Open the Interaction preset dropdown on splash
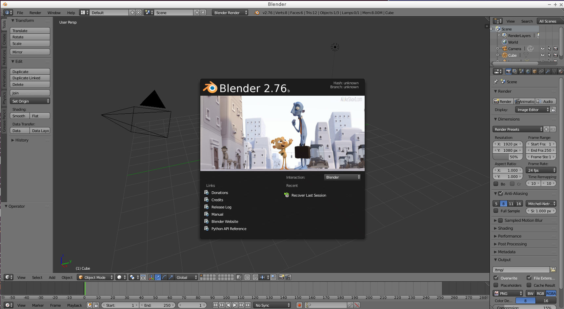This screenshot has width=564, height=309. (x=342, y=177)
